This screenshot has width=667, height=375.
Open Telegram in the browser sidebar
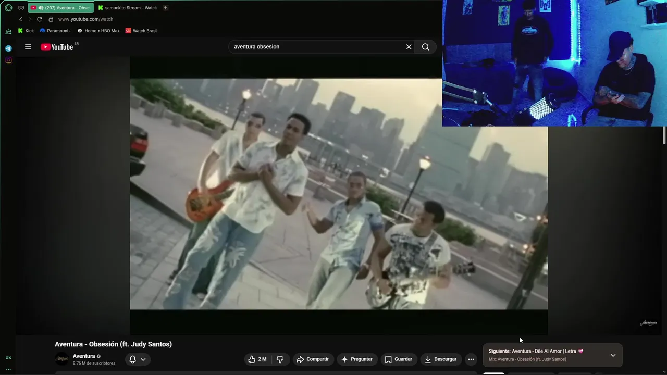pyautogui.click(x=8, y=48)
